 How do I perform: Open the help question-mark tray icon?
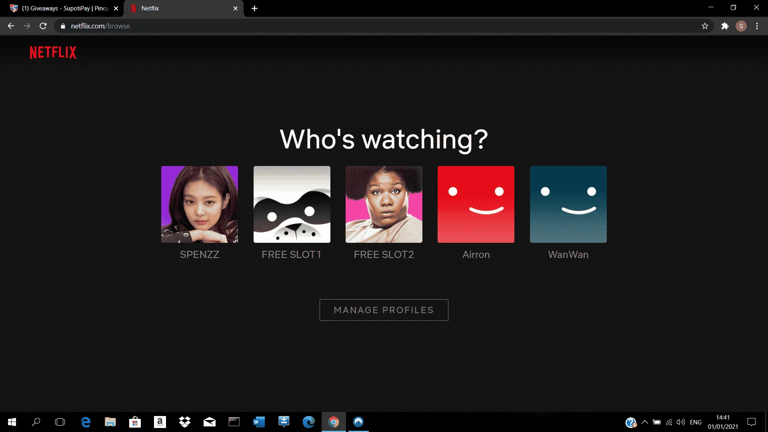(631, 422)
